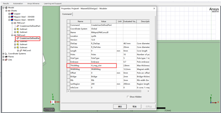Click the Rib value cell

click(x=104, y=80)
